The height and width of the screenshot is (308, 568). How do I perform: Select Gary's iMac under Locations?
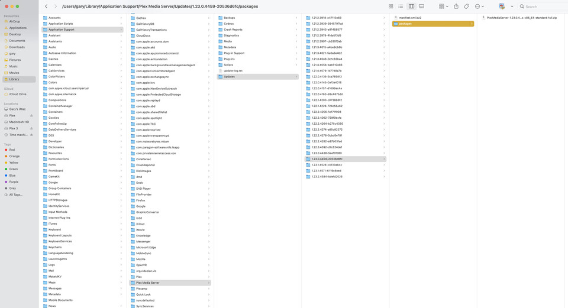[17, 109]
